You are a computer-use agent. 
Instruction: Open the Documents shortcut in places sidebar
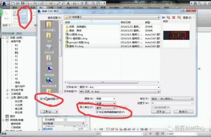pos(49,60)
